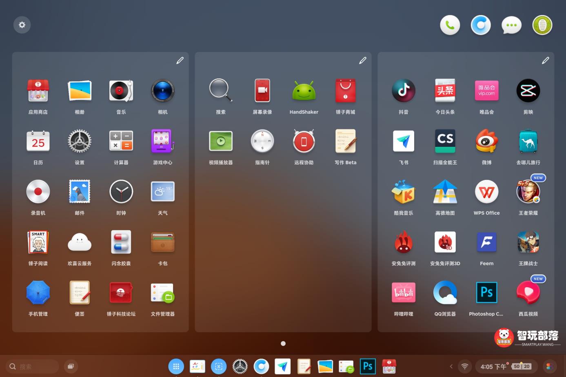This screenshot has width=566, height=377.
Task: Open the multitasking view button in taskbar
Action: point(71,366)
